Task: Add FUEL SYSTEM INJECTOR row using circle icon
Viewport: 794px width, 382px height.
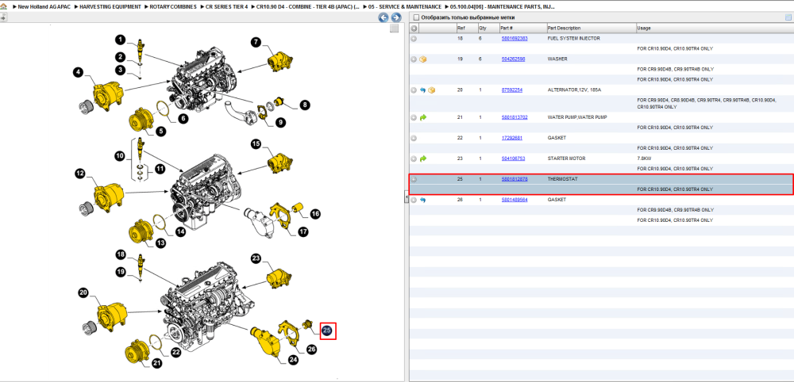Action: point(414,38)
